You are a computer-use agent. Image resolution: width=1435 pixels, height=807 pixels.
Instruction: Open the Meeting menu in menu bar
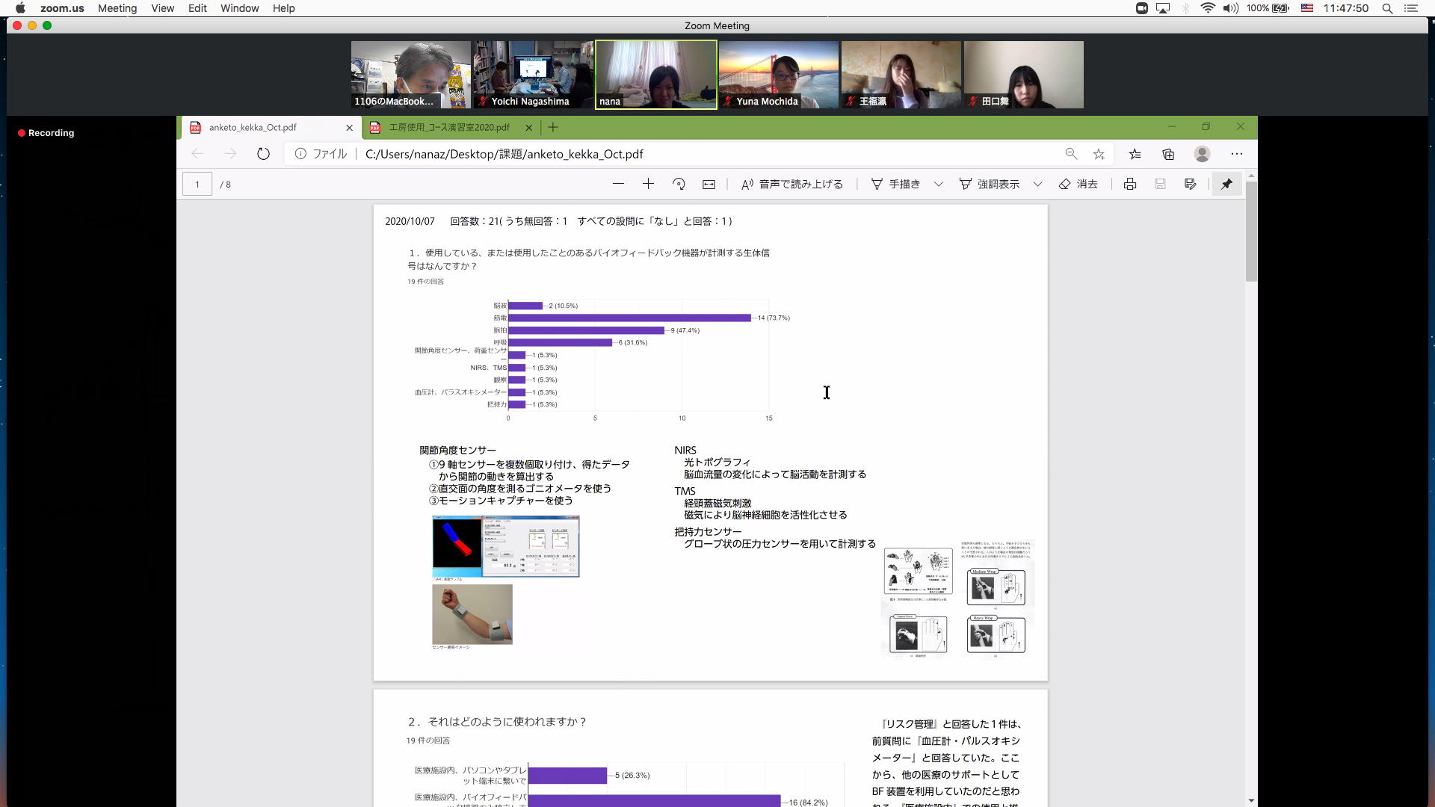pos(117,8)
